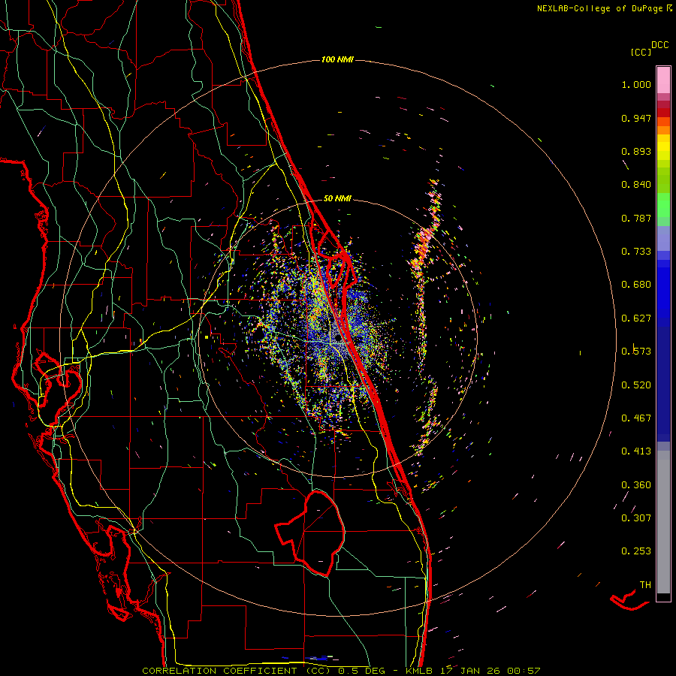Viewport: 676px width, 676px height.
Task: Click the 0.787 legend value
Action: tap(636, 218)
